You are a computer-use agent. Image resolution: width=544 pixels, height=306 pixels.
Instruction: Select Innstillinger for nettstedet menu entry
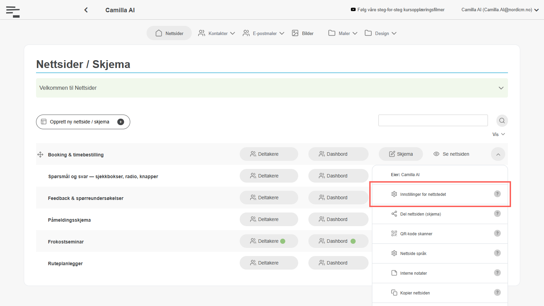(x=440, y=194)
